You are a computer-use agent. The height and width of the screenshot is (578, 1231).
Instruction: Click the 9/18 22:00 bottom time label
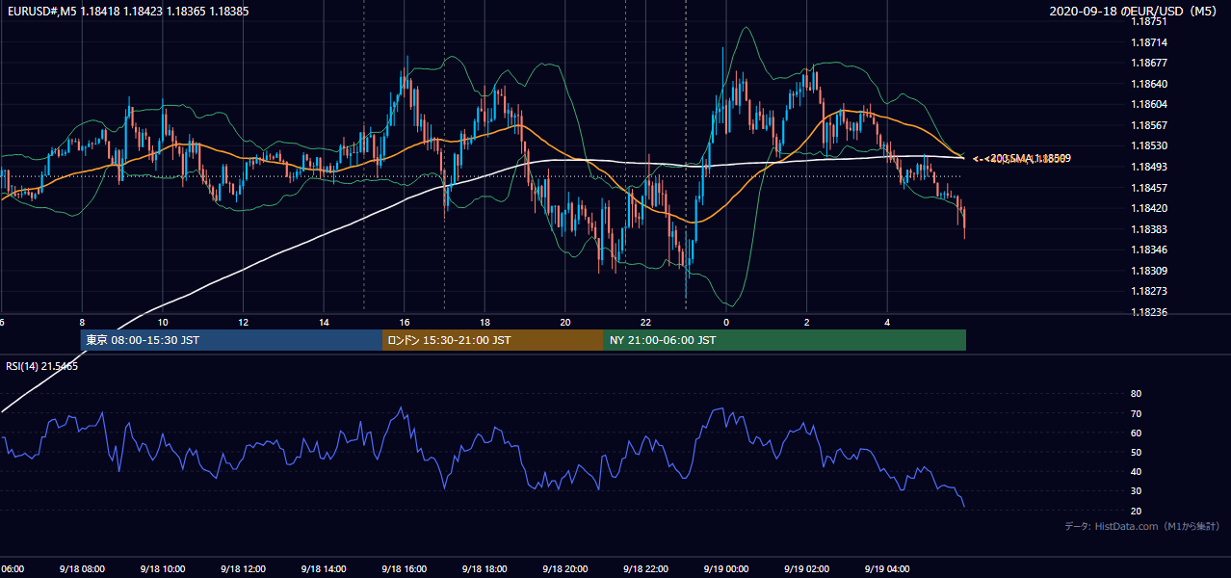646,569
